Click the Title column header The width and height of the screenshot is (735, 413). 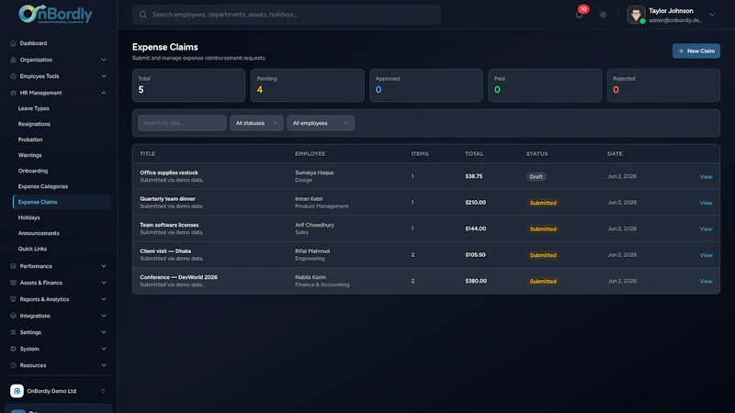click(x=147, y=153)
